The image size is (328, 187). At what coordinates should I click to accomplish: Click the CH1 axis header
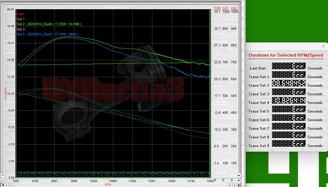pos(225,8)
